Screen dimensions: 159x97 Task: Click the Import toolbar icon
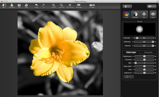click(4, 6)
